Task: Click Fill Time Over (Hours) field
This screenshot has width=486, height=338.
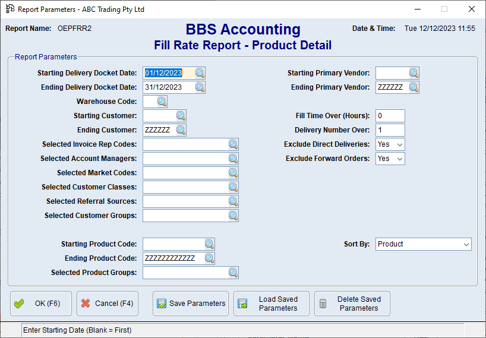Action: pyautogui.click(x=390, y=116)
